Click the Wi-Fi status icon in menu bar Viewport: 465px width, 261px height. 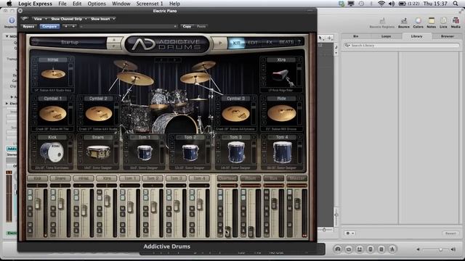381,4
